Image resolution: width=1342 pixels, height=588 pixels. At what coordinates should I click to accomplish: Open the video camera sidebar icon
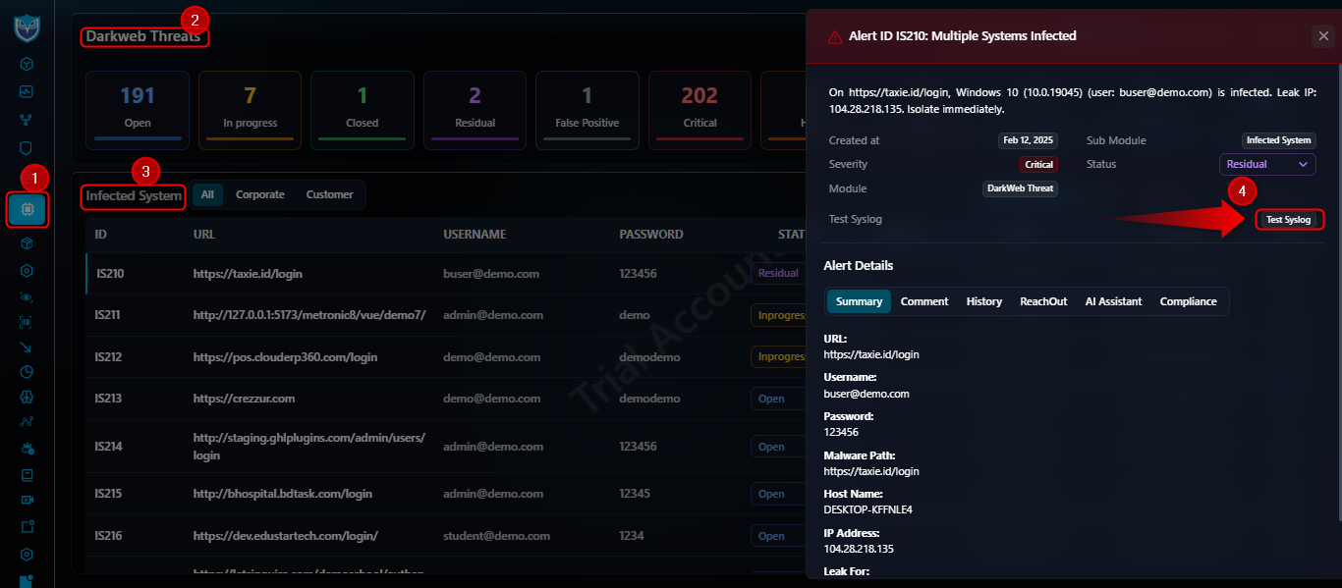27,500
